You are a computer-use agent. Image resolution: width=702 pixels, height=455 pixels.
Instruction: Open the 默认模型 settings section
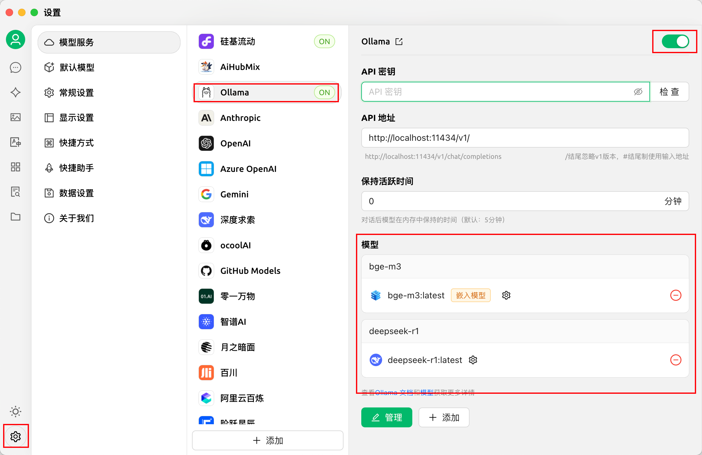(x=77, y=67)
